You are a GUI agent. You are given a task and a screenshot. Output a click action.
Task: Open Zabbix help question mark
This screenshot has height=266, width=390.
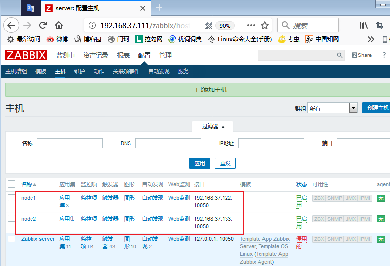point(384,55)
